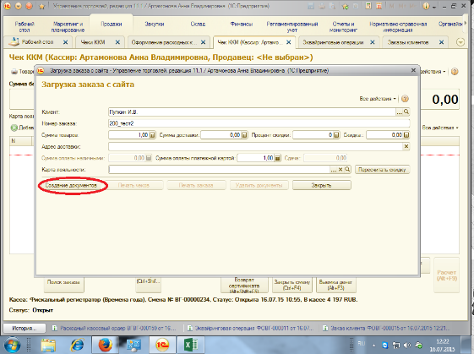The image size is (474, 354).
Task: Show more sections via the panel arrow
Action: (465, 24)
